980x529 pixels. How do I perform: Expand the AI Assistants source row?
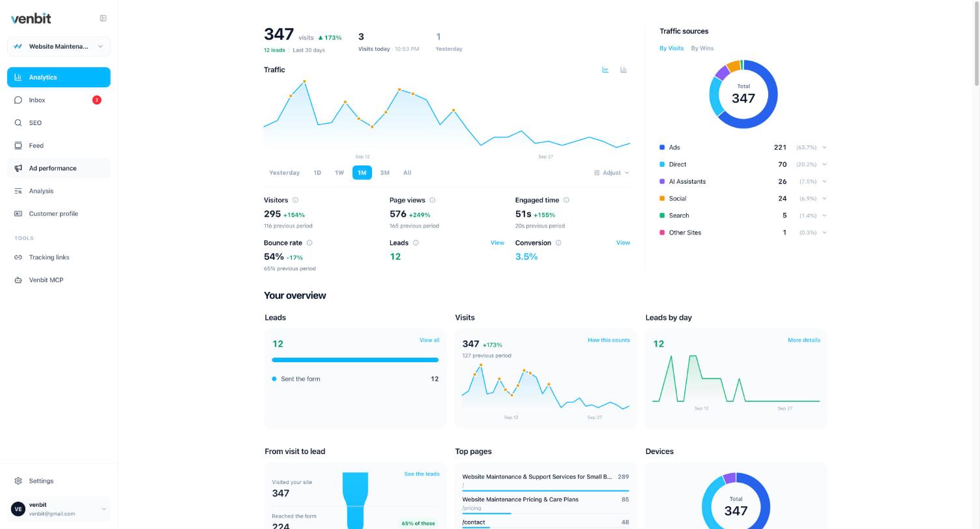point(824,182)
